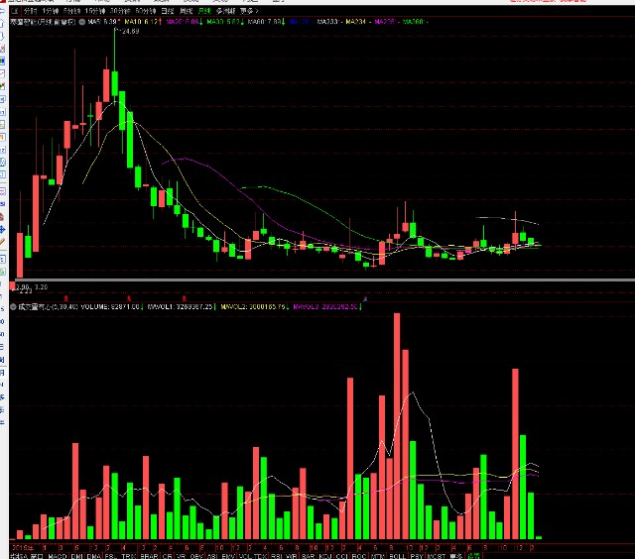
Task: Click the peak green candlestick near 24.89
Action: (x=115, y=83)
